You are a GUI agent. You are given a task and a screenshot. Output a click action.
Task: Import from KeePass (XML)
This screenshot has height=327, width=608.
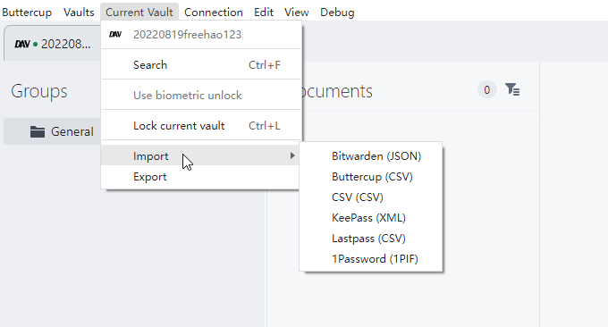pos(371,218)
